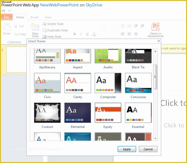Click the decrease indent icon
The image size is (187, 163).
coord(136,26)
